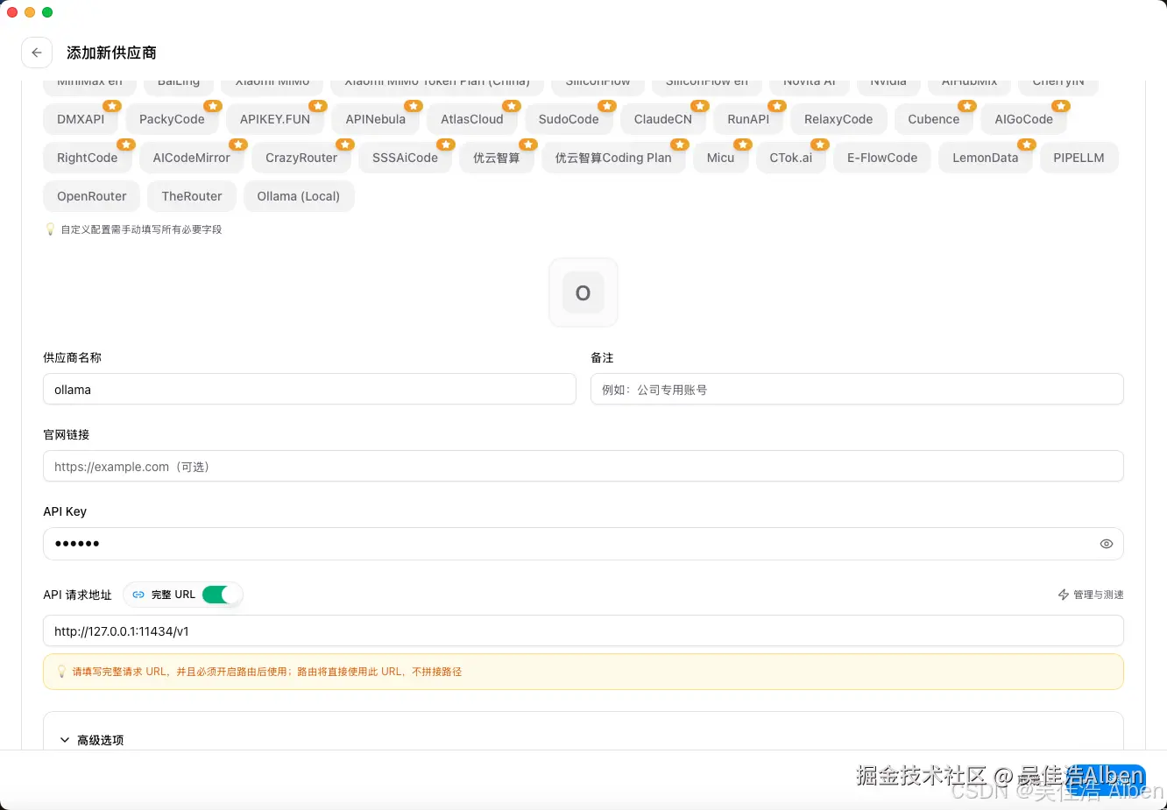
Task: Choose the Cubence preset
Action: coord(934,119)
